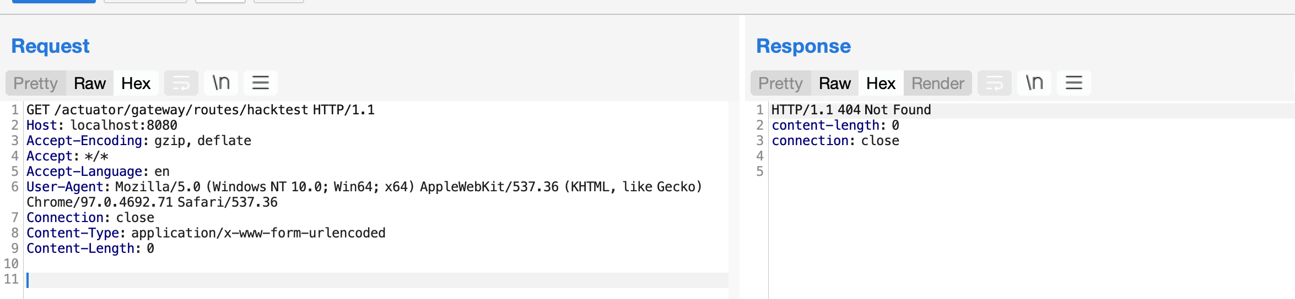1295x299 pixels.
Task: Show non-printable characters in Response panel
Action: [x=1034, y=83]
